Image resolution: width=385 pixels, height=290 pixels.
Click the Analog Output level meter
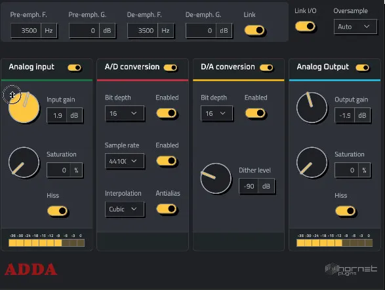coord(334,243)
